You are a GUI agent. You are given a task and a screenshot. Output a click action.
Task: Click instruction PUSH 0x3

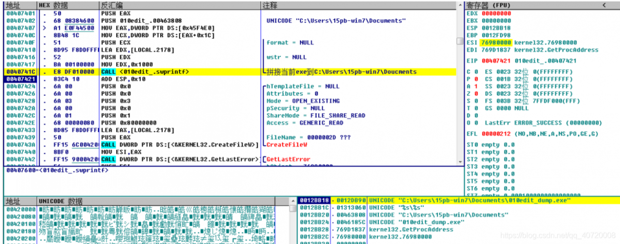click(x=114, y=100)
